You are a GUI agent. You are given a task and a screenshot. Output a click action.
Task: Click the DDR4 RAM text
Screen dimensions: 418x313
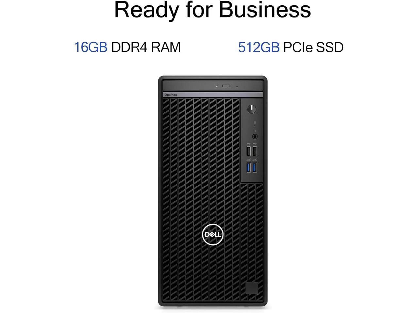146,47
